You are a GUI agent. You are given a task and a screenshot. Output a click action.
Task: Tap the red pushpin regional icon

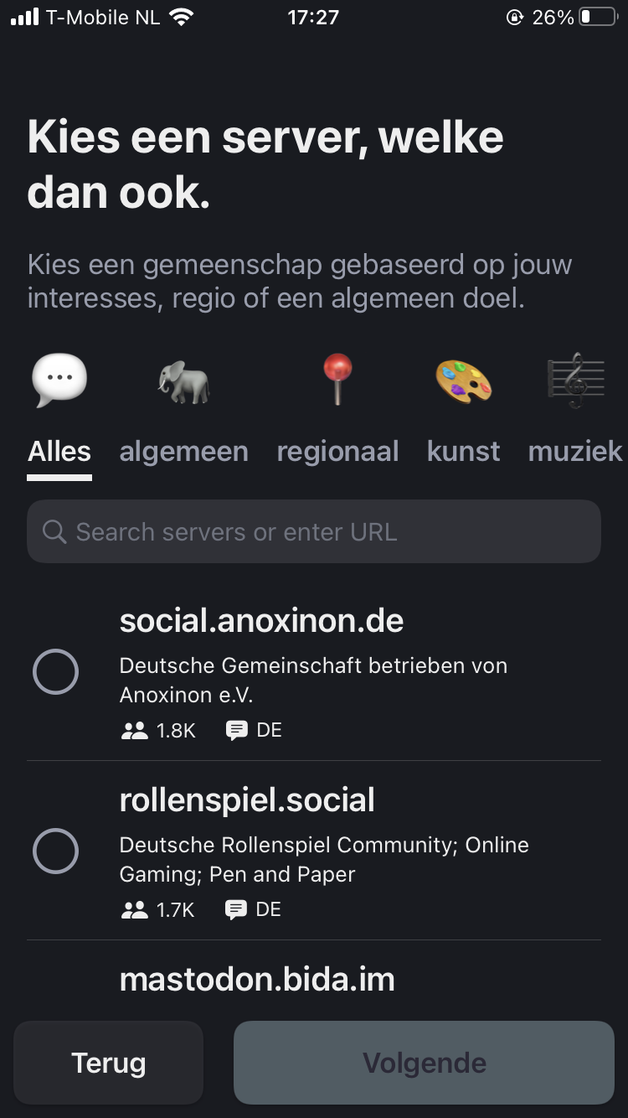point(337,380)
